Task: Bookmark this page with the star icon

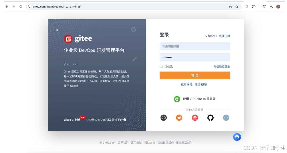Action: [x=237, y=7]
